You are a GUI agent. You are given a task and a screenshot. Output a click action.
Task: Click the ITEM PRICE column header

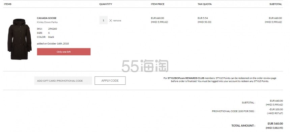point(157,4)
